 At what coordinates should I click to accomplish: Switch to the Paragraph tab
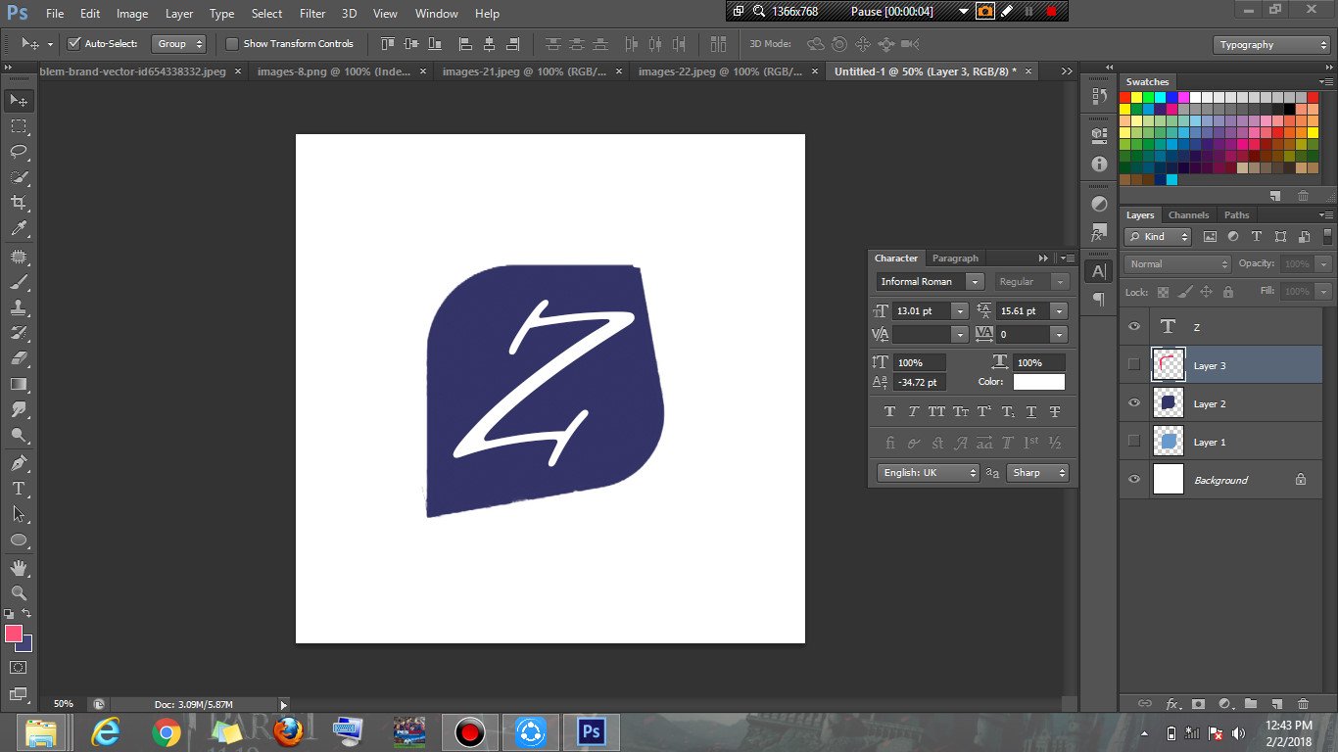click(955, 258)
